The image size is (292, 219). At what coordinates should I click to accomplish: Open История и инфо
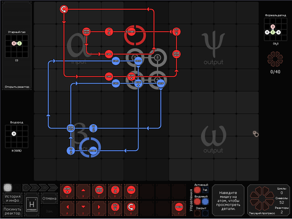(x=12, y=199)
